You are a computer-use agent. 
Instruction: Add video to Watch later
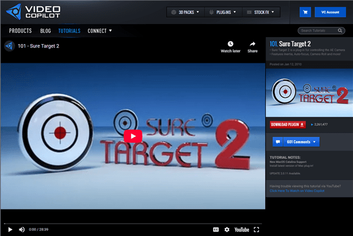[230, 47]
